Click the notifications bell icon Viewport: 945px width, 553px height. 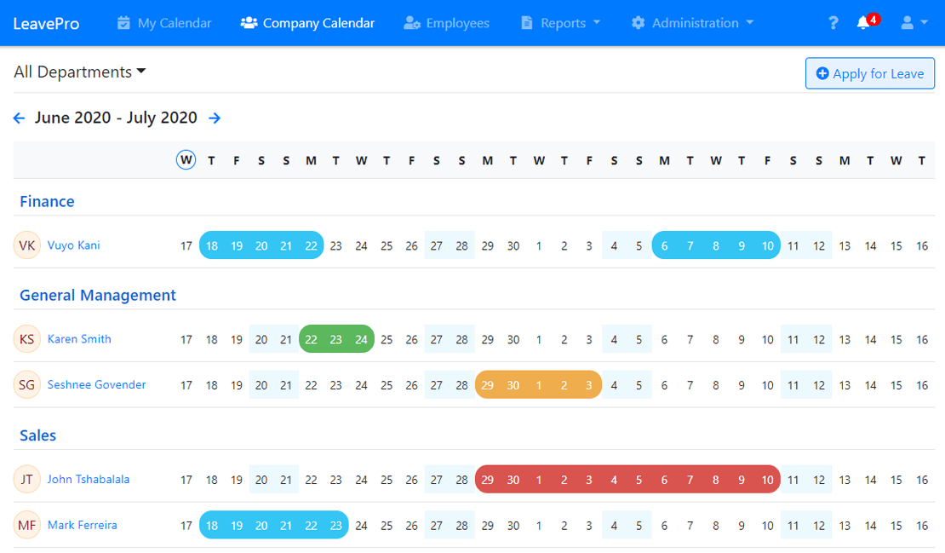pyautogui.click(x=865, y=23)
